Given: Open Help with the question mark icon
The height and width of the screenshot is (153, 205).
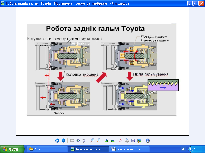Looking at the screenshot, I should point(148,141).
